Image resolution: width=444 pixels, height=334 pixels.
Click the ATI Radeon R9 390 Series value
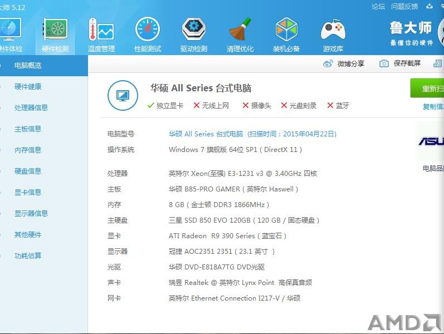click(228, 236)
